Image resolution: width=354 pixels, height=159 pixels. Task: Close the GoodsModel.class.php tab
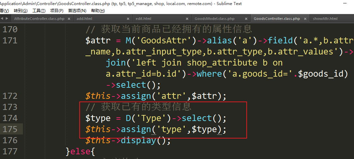246,19
